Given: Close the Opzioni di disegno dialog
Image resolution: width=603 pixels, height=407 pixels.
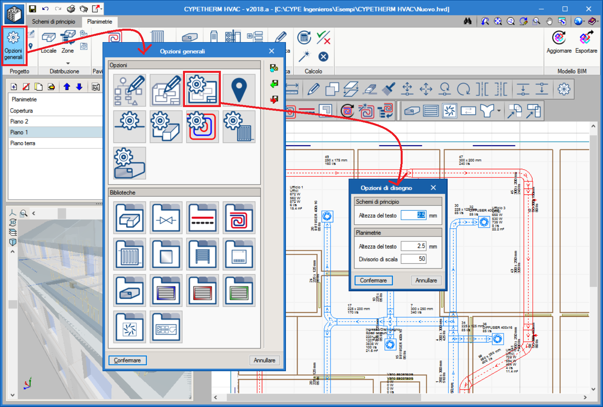Looking at the screenshot, I should coord(433,188).
